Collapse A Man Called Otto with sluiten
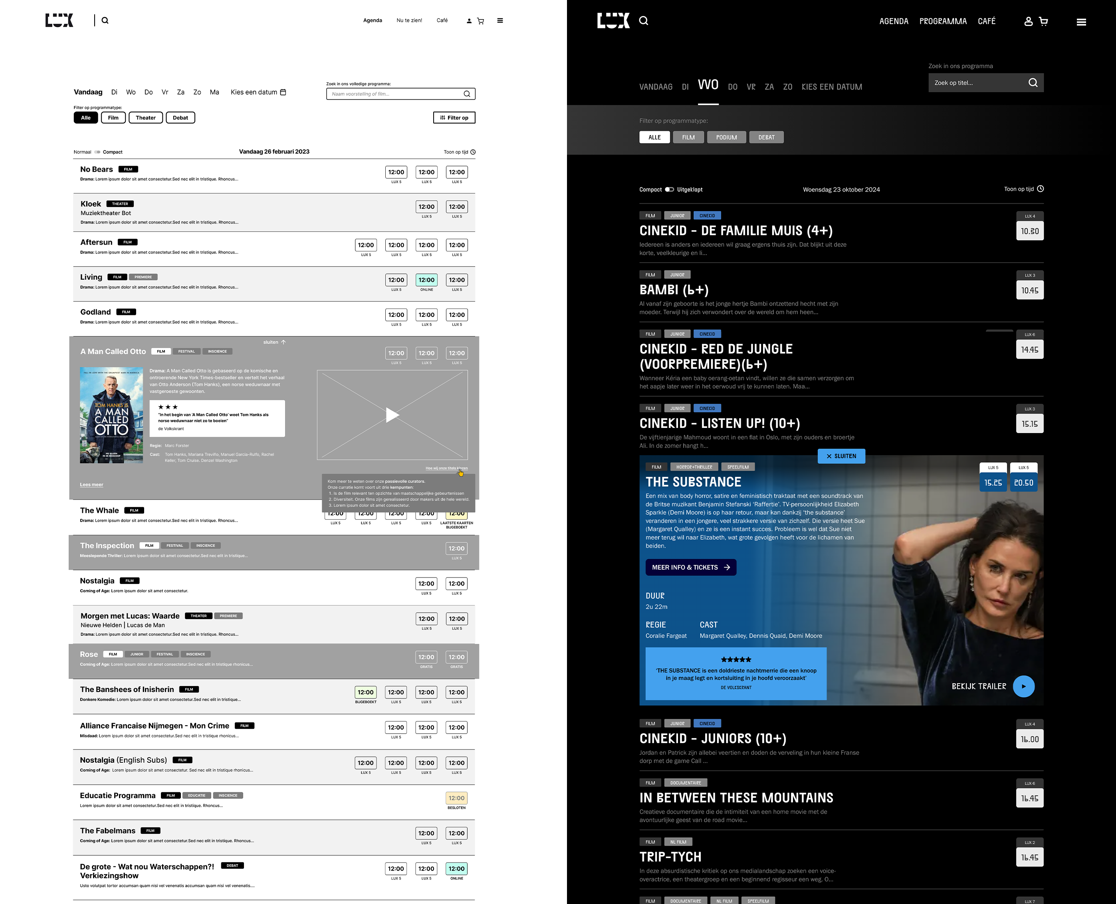This screenshot has width=1116, height=904. tap(275, 342)
